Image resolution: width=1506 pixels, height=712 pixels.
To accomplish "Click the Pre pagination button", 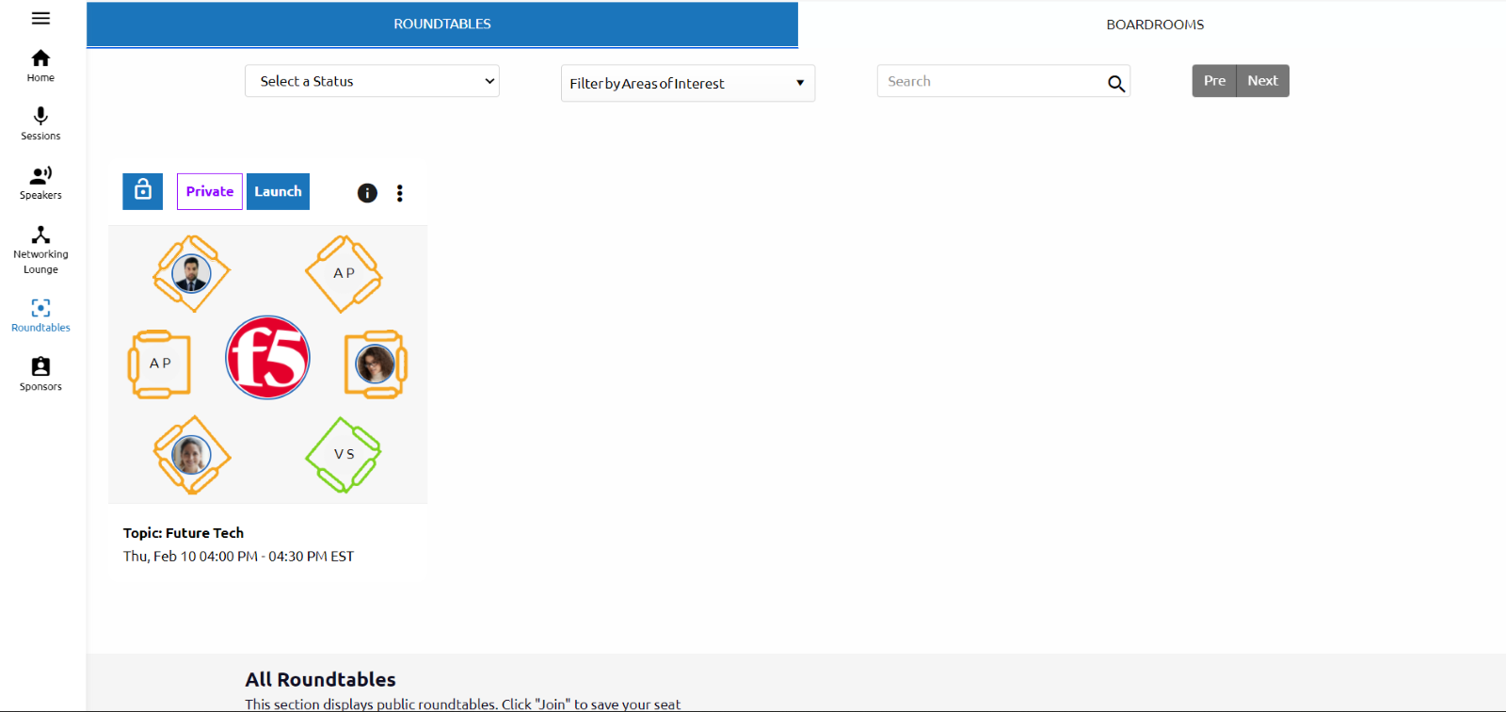I will click(x=1214, y=81).
